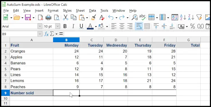Toggle Align Right
This screenshot has width=211, height=107.
pos(130,26)
